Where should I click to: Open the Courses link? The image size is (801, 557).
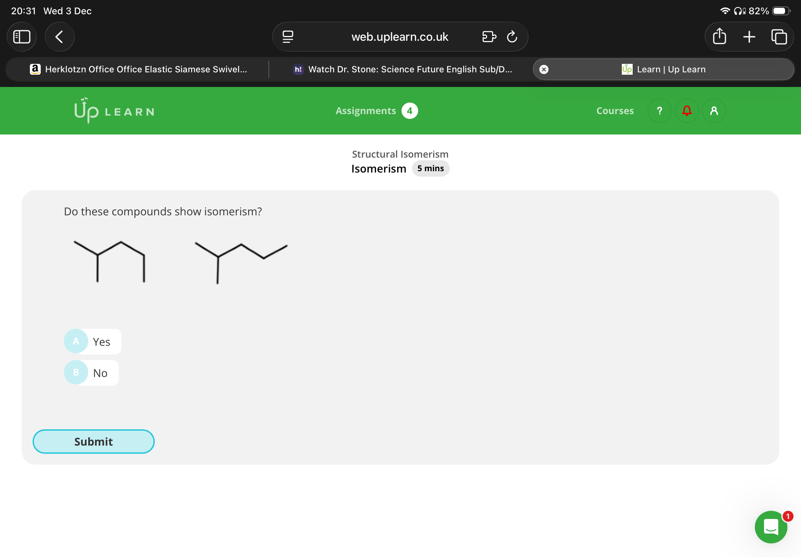[x=615, y=111]
